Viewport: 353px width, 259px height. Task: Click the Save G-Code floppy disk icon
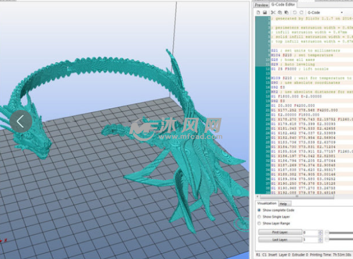pos(265,12)
